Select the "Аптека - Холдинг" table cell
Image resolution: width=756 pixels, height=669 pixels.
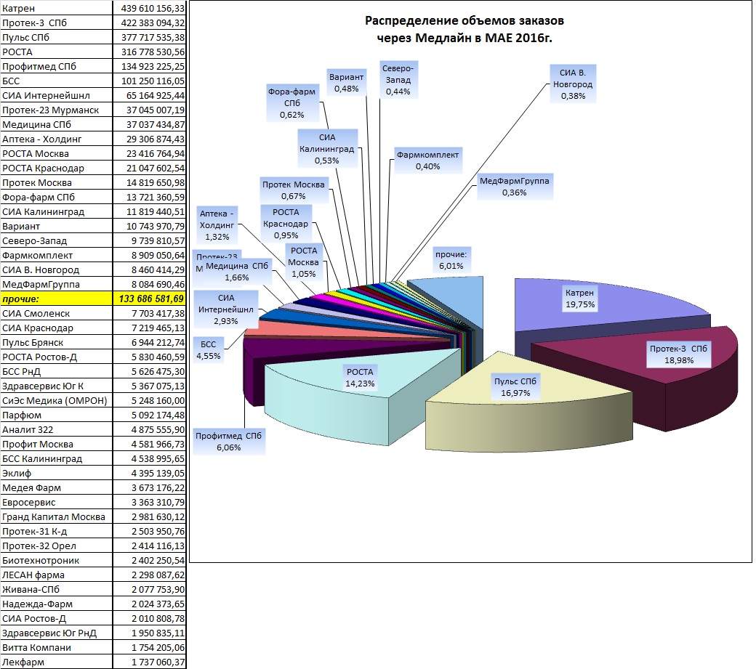[57, 139]
